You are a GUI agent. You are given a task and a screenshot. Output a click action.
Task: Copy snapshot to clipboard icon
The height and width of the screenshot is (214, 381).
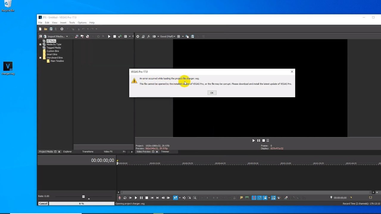[187, 36]
